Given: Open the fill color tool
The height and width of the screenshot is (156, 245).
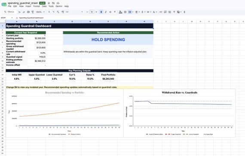Looking at the screenshot, I should (x=120, y=12).
